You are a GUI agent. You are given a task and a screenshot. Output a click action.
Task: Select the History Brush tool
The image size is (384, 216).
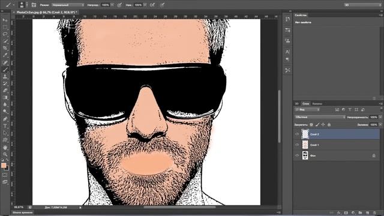5,84
